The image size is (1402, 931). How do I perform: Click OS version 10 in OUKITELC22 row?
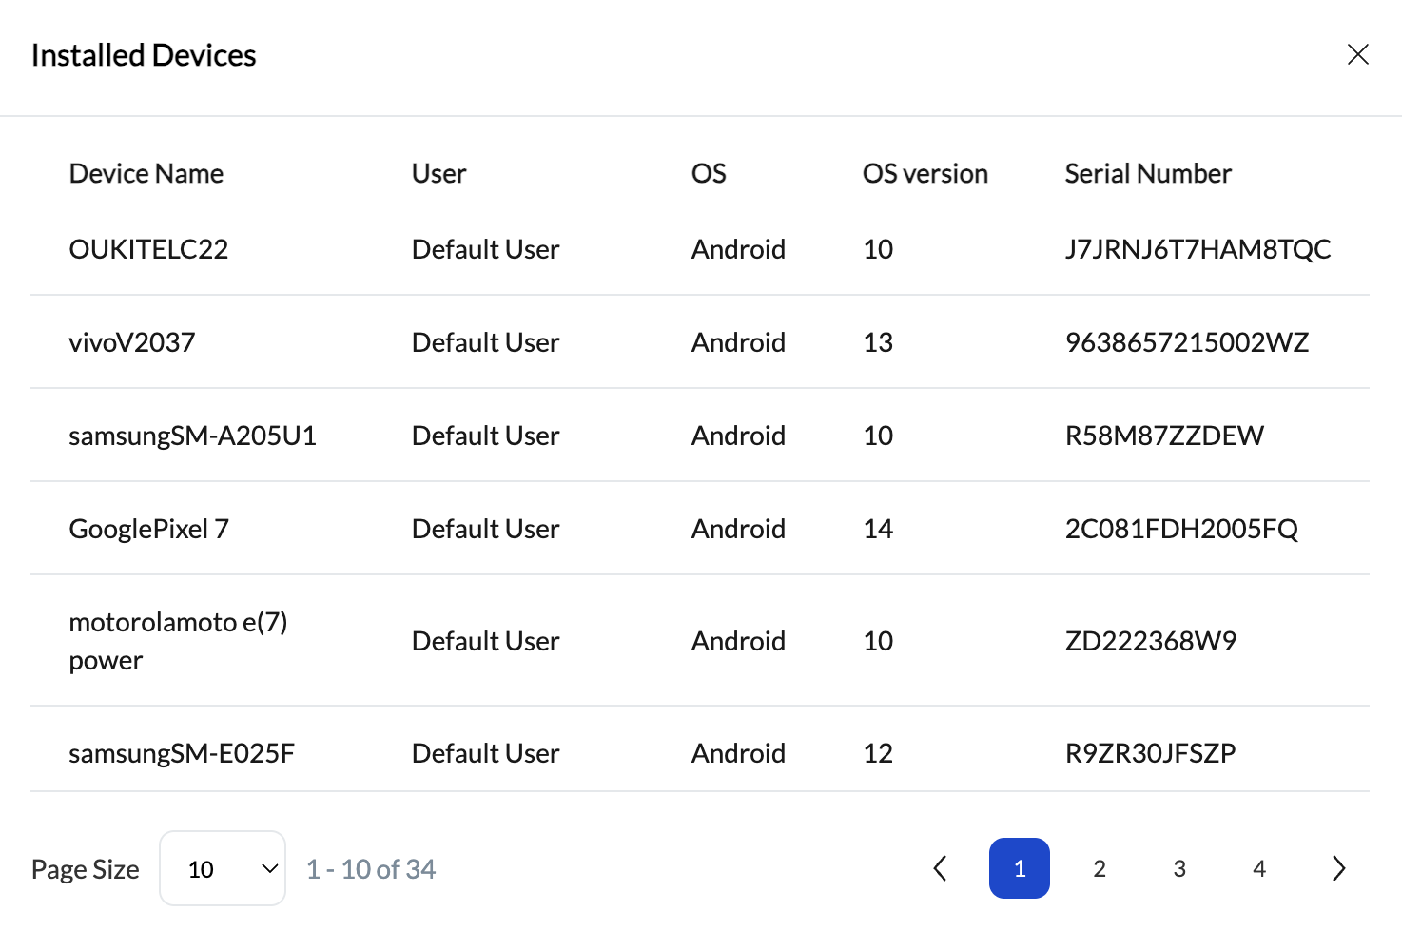click(878, 249)
